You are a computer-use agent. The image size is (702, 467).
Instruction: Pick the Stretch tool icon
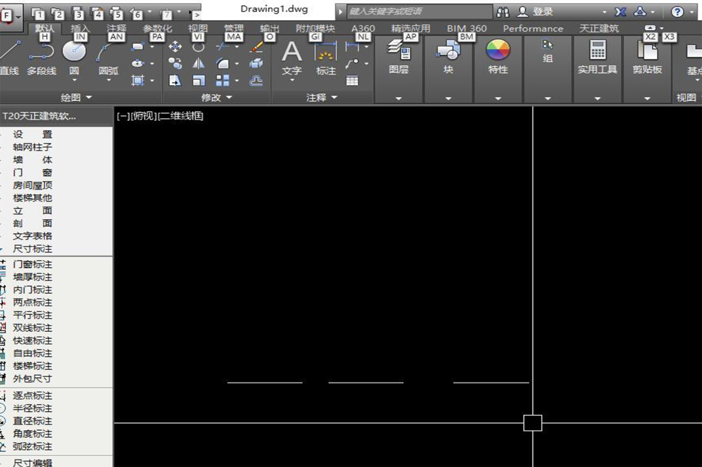[175, 81]
